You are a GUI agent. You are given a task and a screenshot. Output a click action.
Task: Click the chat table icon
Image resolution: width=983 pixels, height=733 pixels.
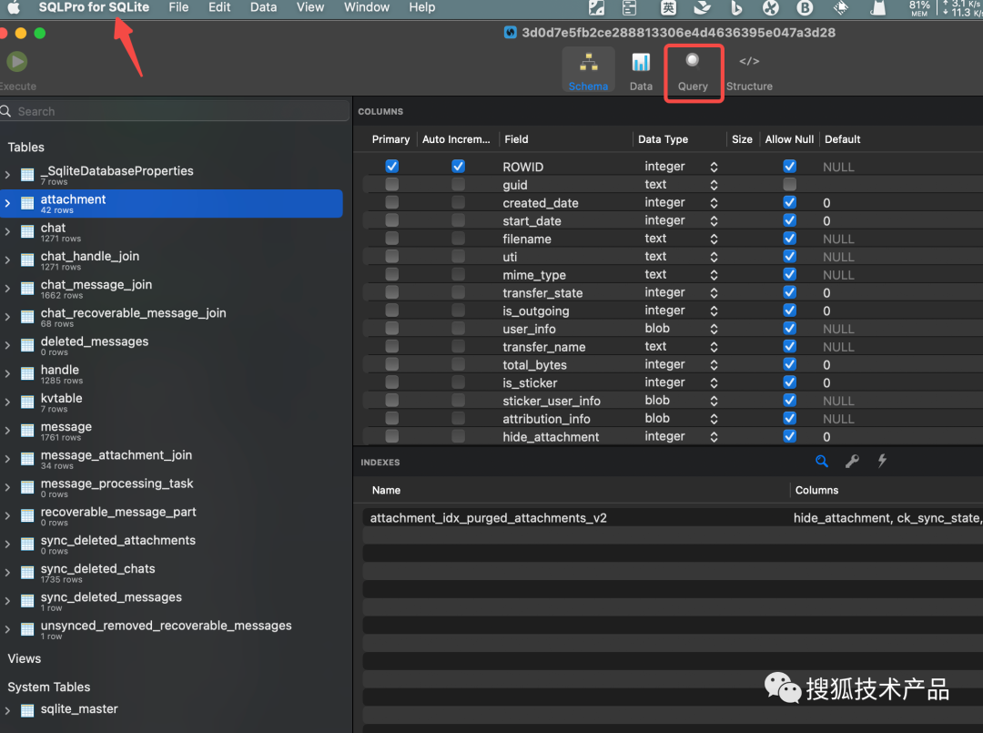coord(27,231)
